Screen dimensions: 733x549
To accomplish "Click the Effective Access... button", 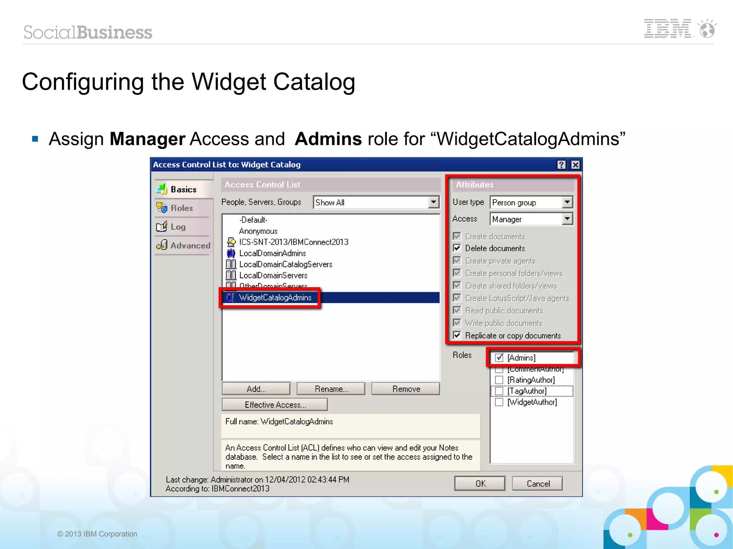I will tap(275, 405).
